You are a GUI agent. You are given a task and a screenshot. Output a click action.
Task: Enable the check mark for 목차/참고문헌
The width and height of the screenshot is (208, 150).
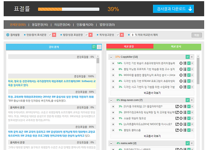[x=118, y=35]
